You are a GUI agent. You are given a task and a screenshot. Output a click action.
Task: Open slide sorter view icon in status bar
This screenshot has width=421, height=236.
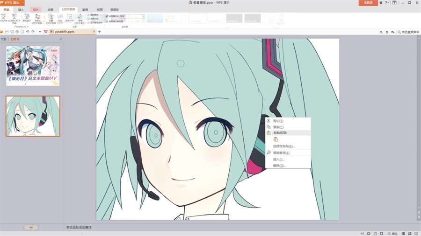(410, 234)
